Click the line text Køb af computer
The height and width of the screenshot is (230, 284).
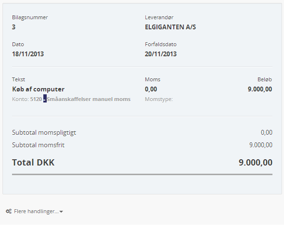point(38,89)
